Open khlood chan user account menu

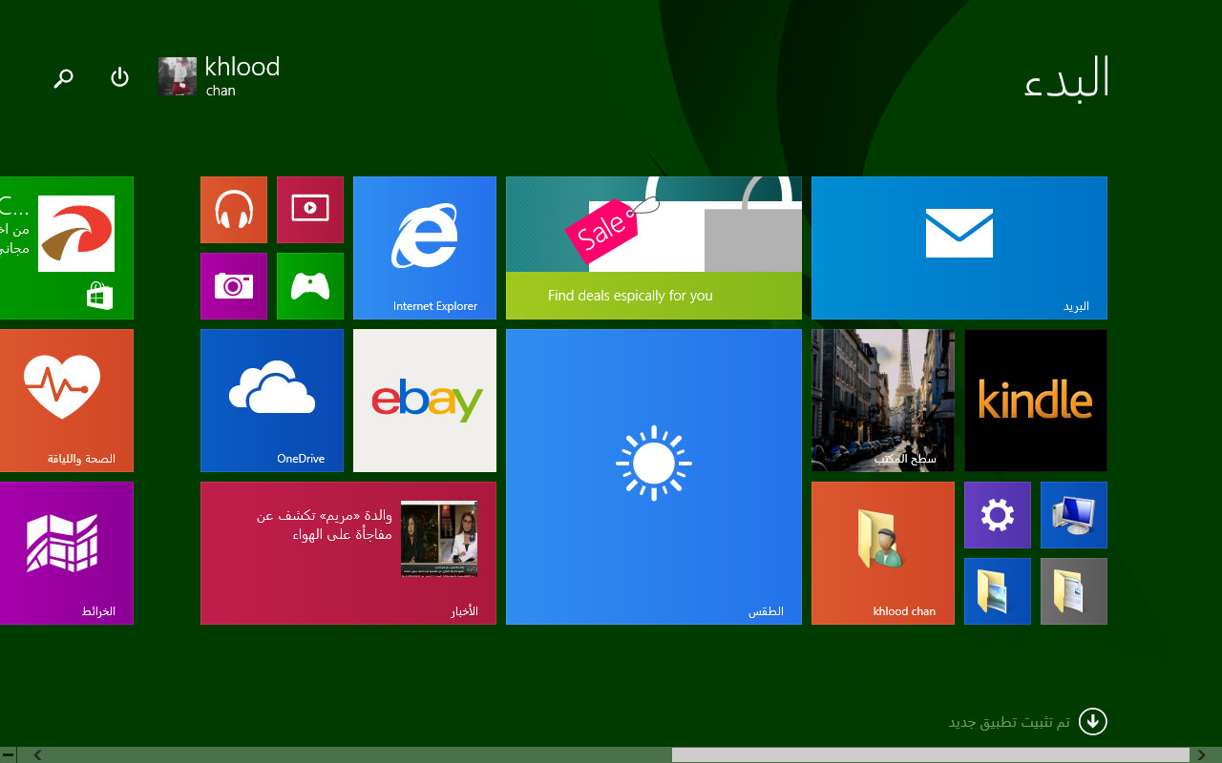(220, 76)
